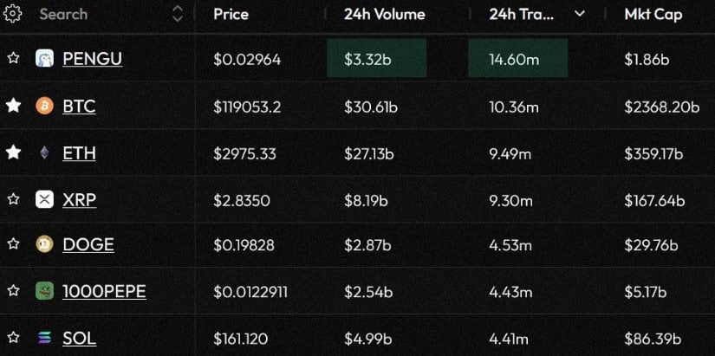The image size is (715, 356).
Task: Click the Bitcoin orange coin icon
Action: [x=44, y=107]
